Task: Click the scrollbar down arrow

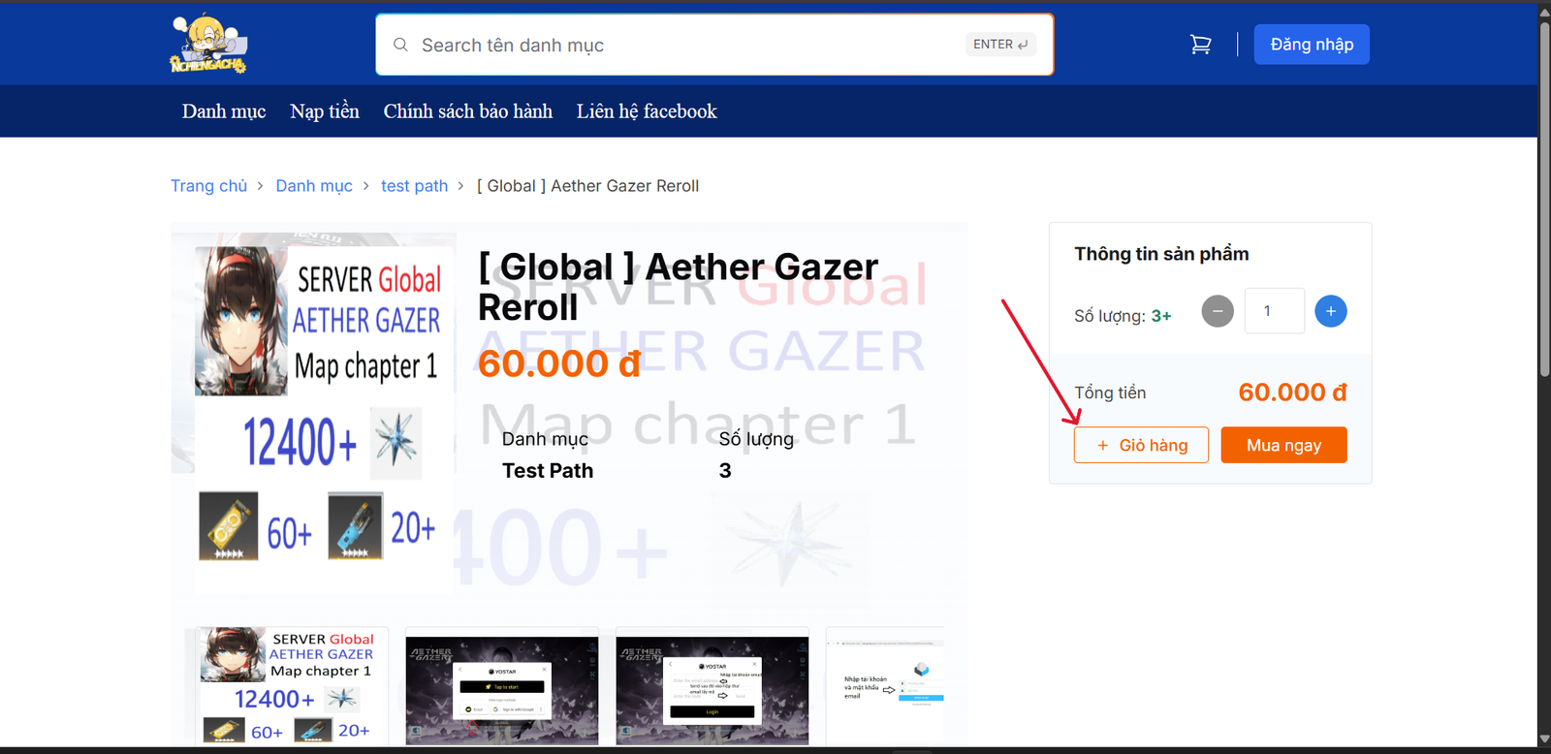Action: click(x=1544, y=739)
